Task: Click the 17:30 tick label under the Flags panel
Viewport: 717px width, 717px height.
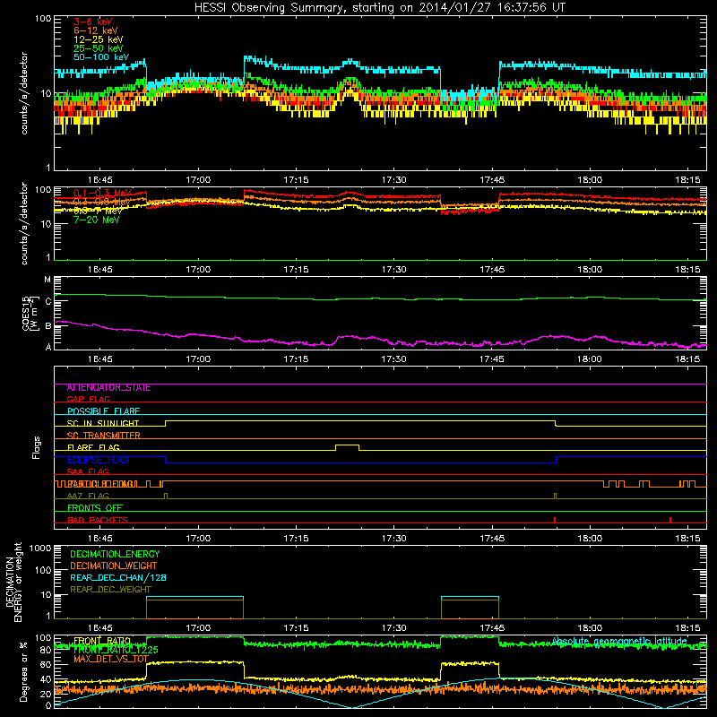Action: (x=393, y=539)
